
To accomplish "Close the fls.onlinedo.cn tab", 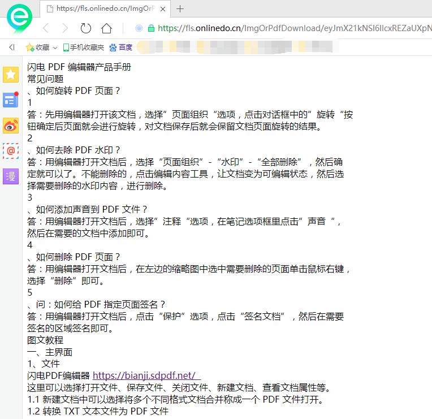I will point(163,9).
